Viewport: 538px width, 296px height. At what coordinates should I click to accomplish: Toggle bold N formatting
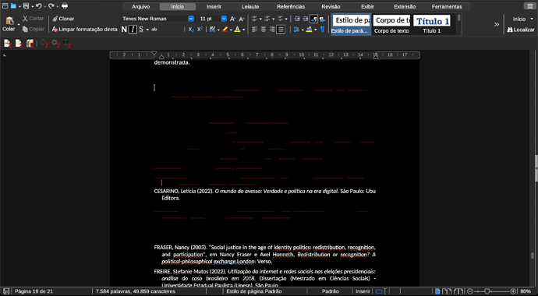click(x=124, y=30)
